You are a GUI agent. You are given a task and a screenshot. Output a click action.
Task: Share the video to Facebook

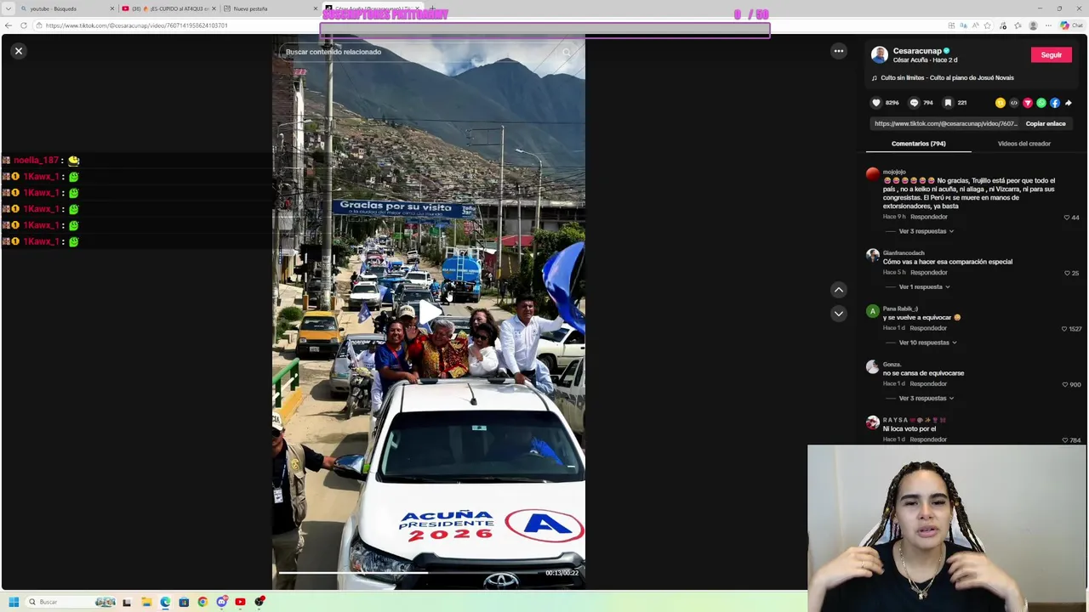1055,103
